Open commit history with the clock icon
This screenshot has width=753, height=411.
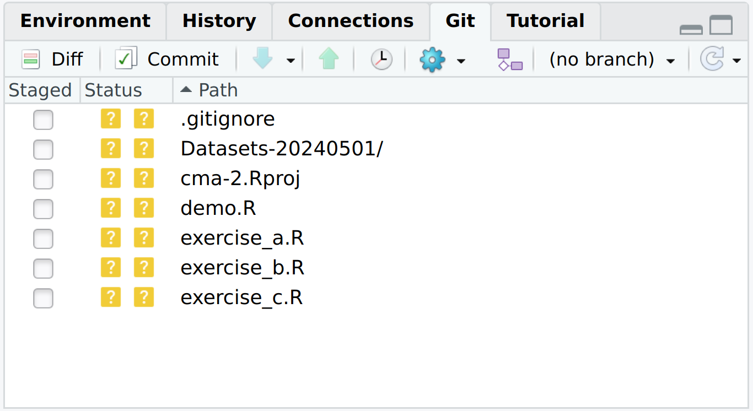[x=381, y=59]
